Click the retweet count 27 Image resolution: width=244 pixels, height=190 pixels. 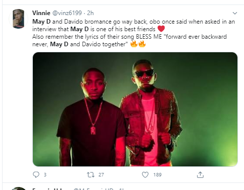tap(101, 175)
